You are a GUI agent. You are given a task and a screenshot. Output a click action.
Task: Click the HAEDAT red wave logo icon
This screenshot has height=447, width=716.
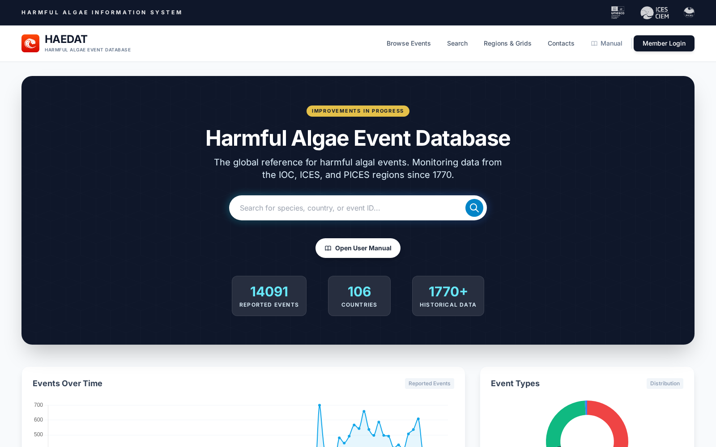click(30, 43)
